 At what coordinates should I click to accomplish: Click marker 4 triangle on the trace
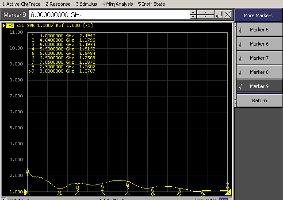click(x=102, y=185)
